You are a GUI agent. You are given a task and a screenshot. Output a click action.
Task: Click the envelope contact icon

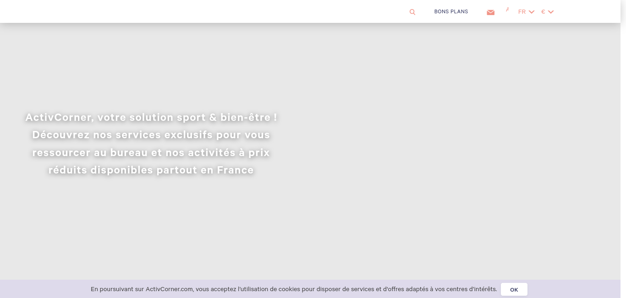491,12
